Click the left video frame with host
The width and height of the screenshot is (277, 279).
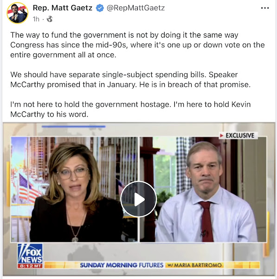tap(74, 189)
